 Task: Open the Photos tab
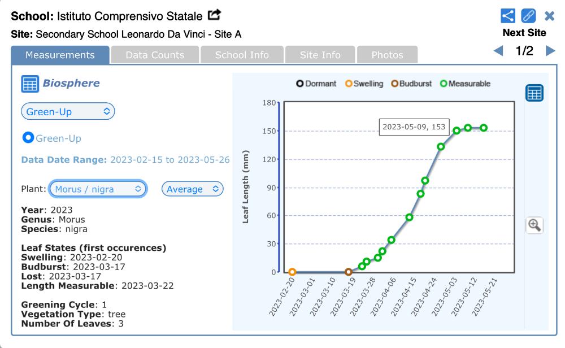[x=387, y=55]
